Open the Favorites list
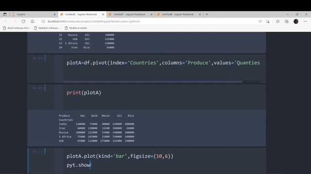The image size is (311, 174). point(277,21)
